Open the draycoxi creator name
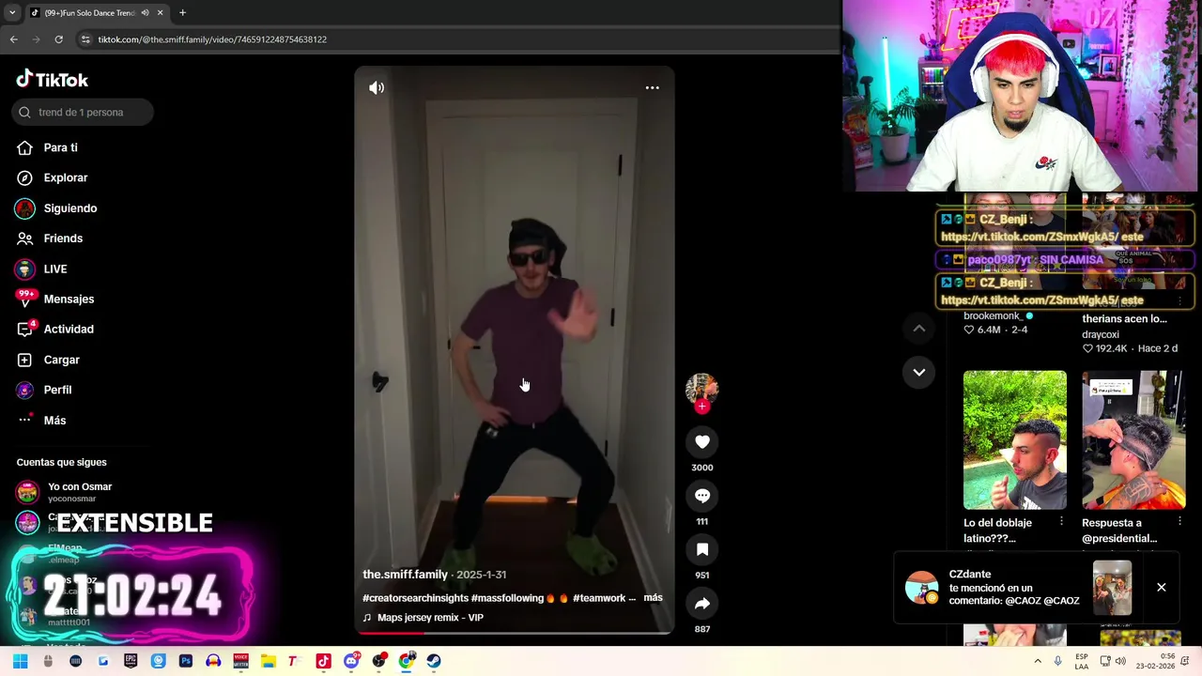 (x=1101, y=334)
